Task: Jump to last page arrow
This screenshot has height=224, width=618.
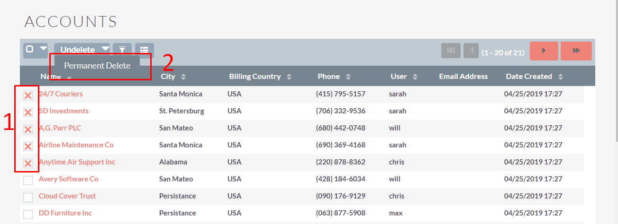Action: [576, 51]
